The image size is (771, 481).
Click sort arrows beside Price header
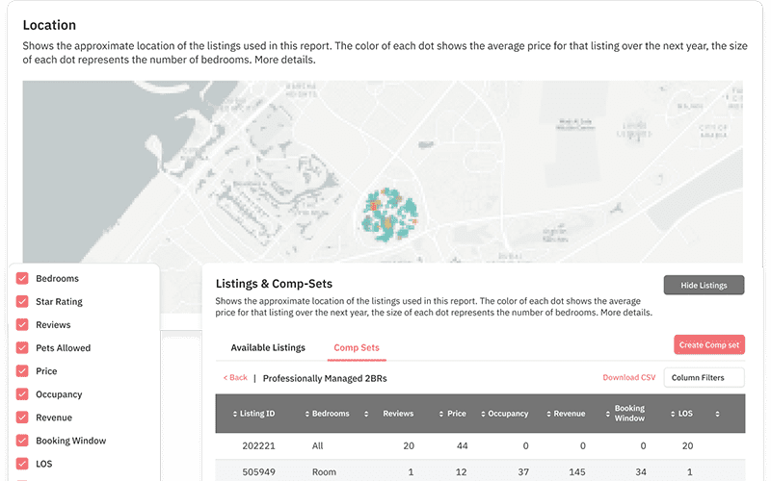click(x=442, y=414)
